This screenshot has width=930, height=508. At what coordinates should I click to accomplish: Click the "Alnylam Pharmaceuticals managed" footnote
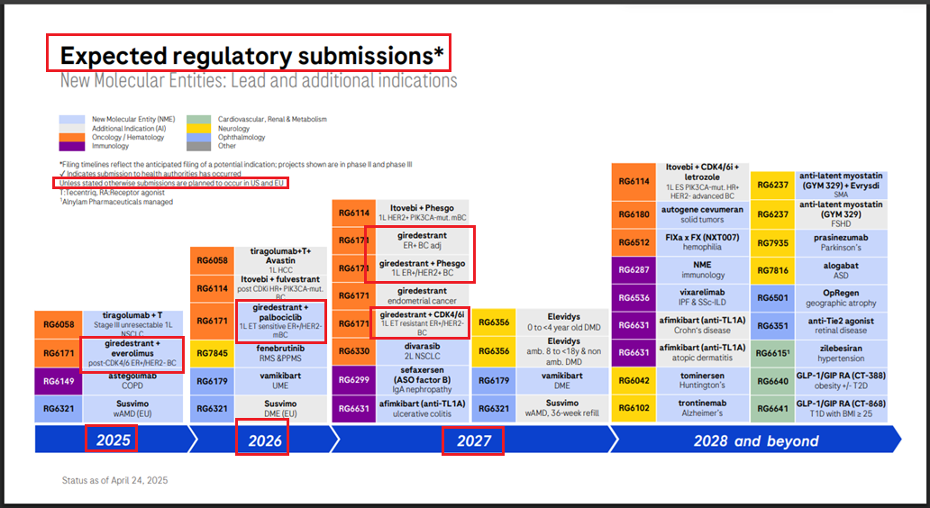click(x=116, y=202)
